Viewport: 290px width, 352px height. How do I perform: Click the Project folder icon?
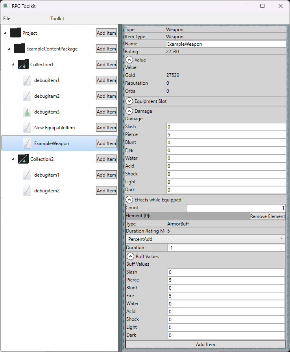[15, 33]
